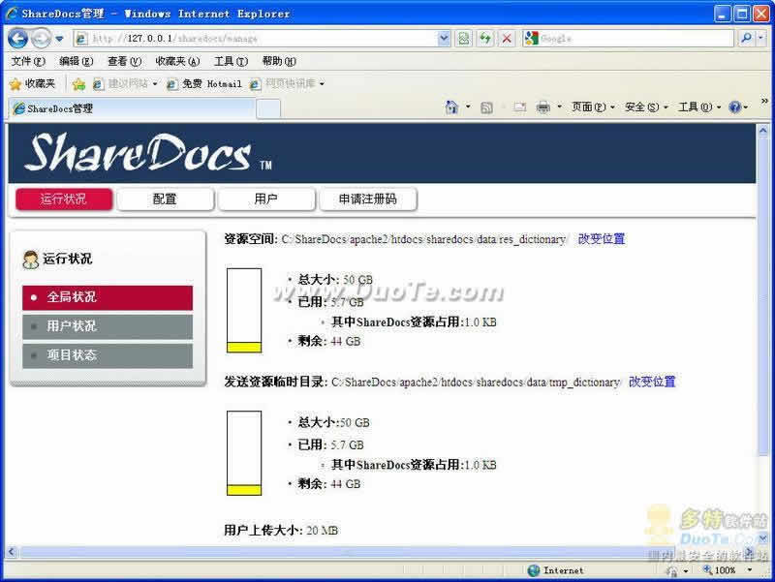Click the Help question mark icon
This screenshot has height=582, width=775.
[x=734, y=107]
